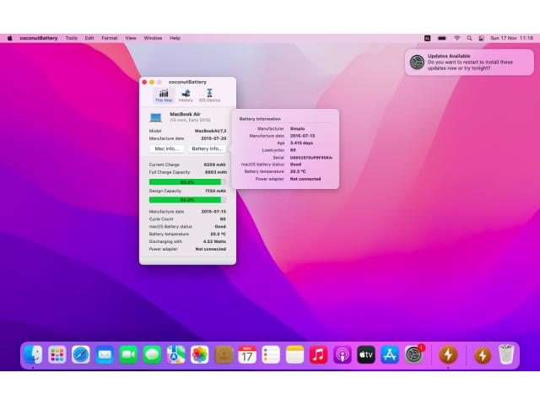Click the Mac Info... button

click(x=167, y=148)
